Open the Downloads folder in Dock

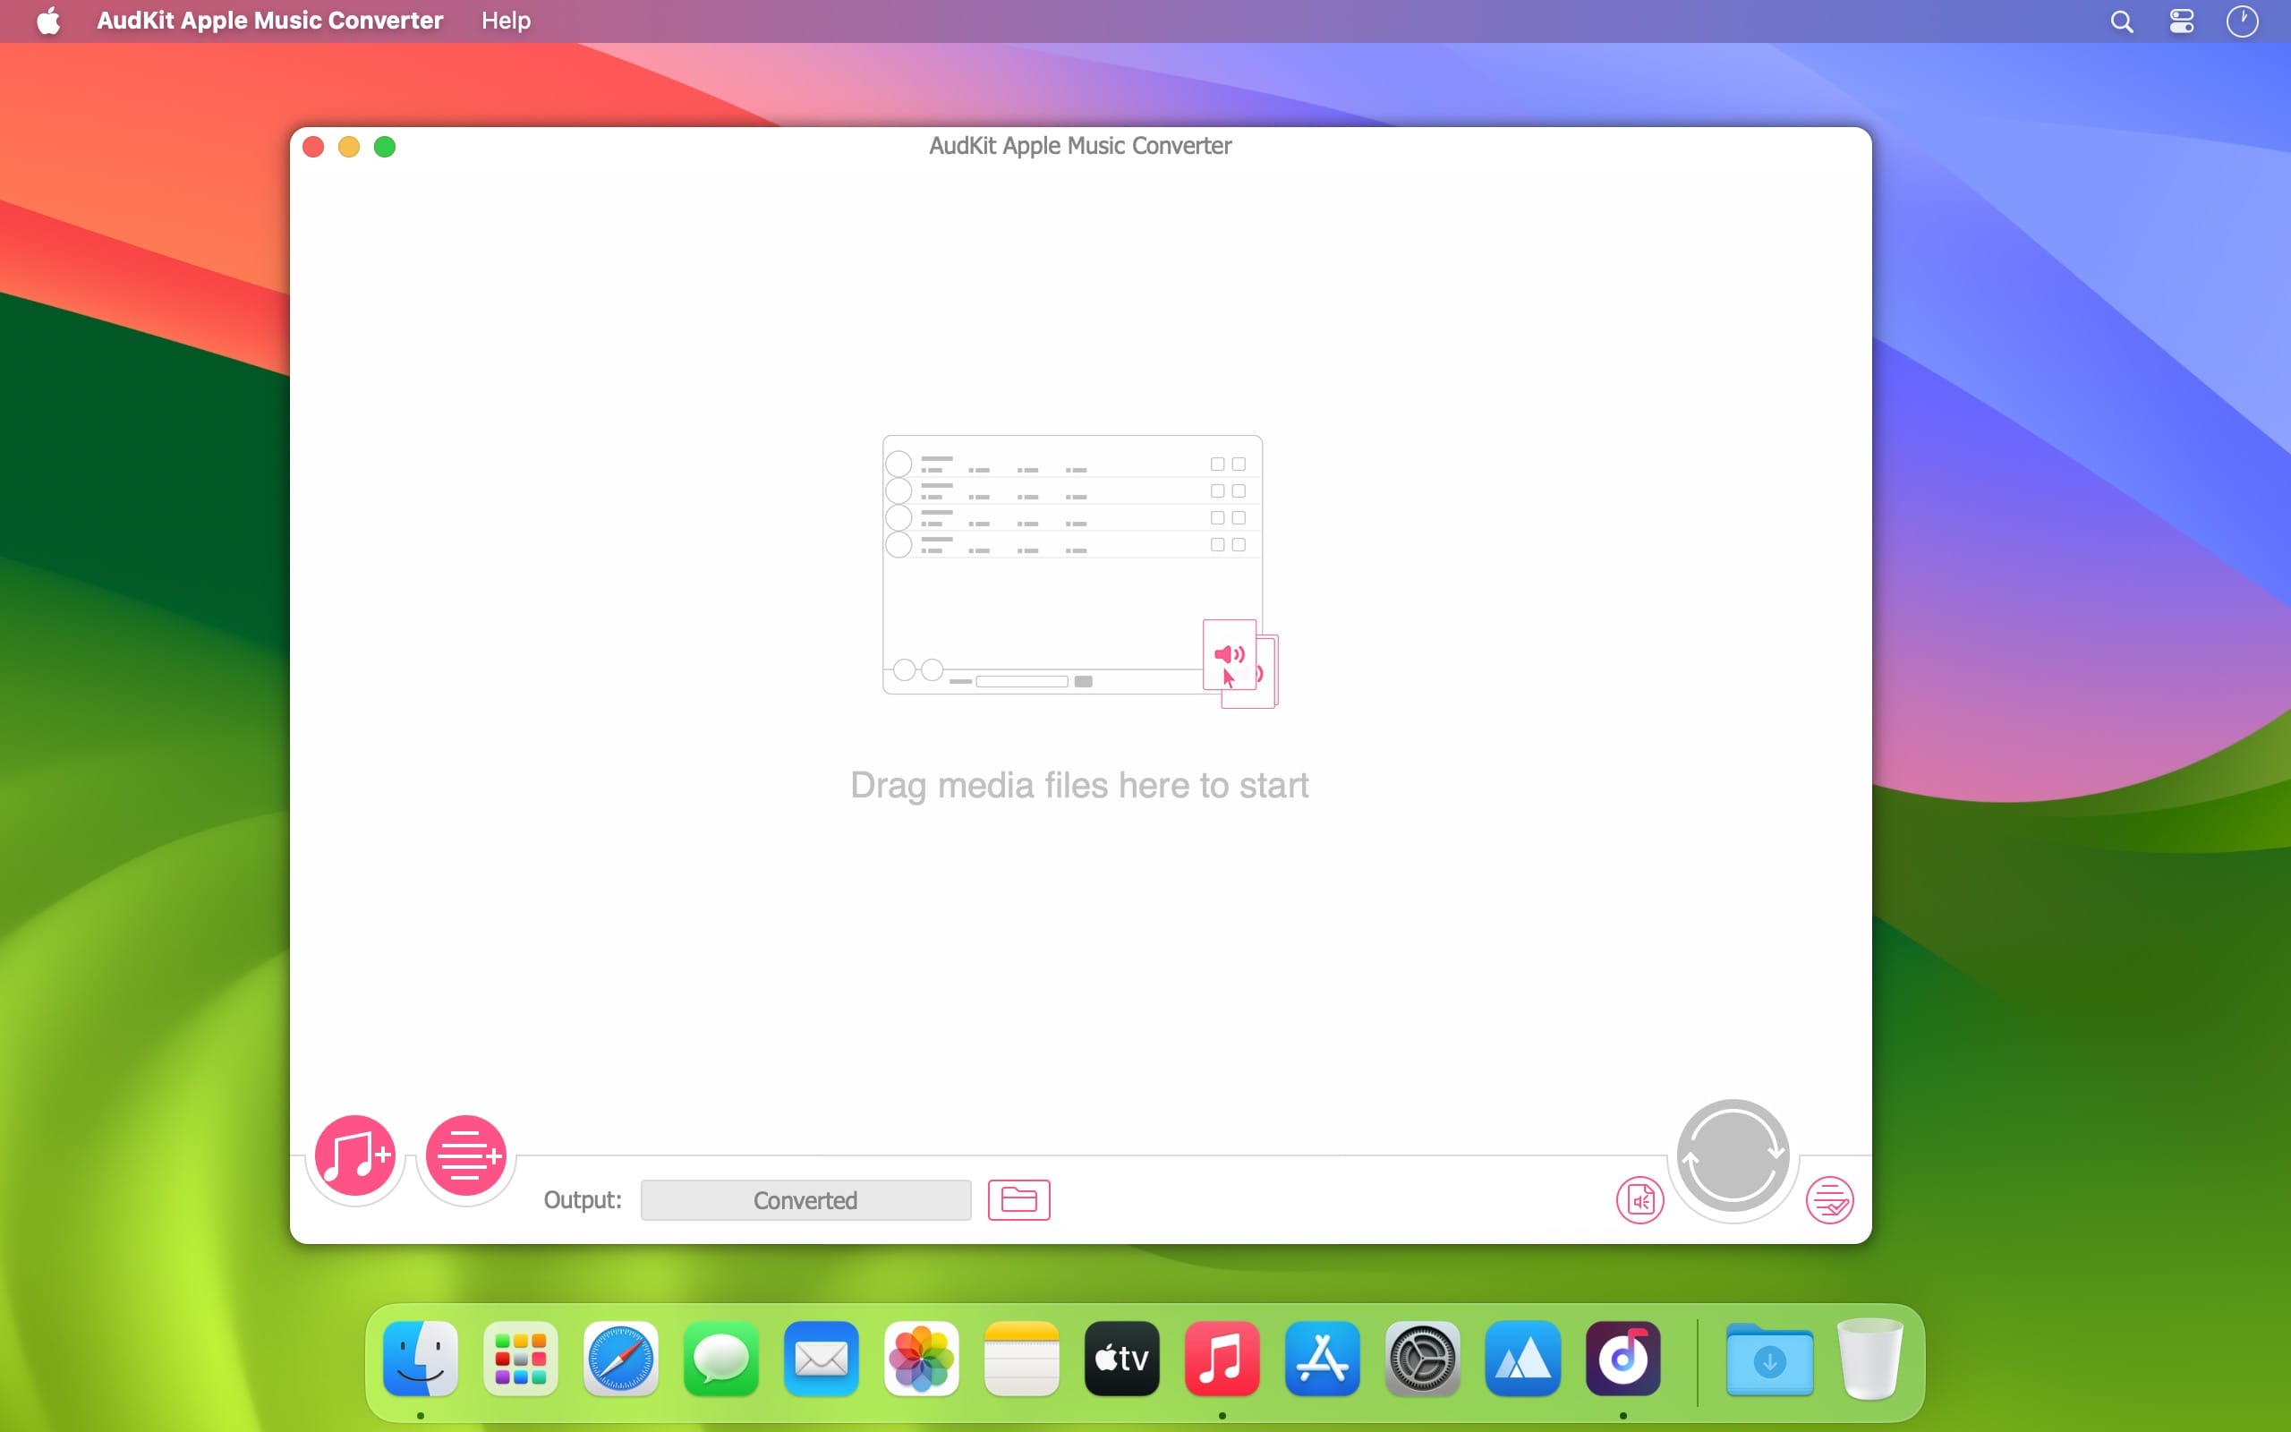(1768, 1360)
